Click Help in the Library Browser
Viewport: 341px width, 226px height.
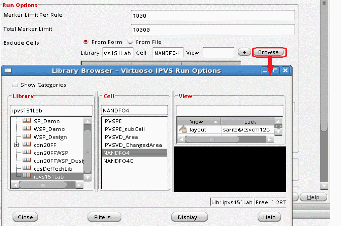[x=269, y=217]
